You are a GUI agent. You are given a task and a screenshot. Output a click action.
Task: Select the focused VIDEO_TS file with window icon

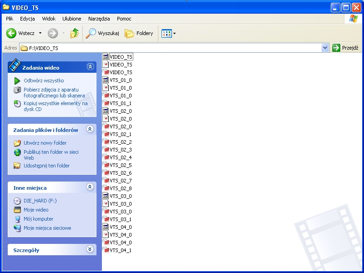(x=117, y=57)
